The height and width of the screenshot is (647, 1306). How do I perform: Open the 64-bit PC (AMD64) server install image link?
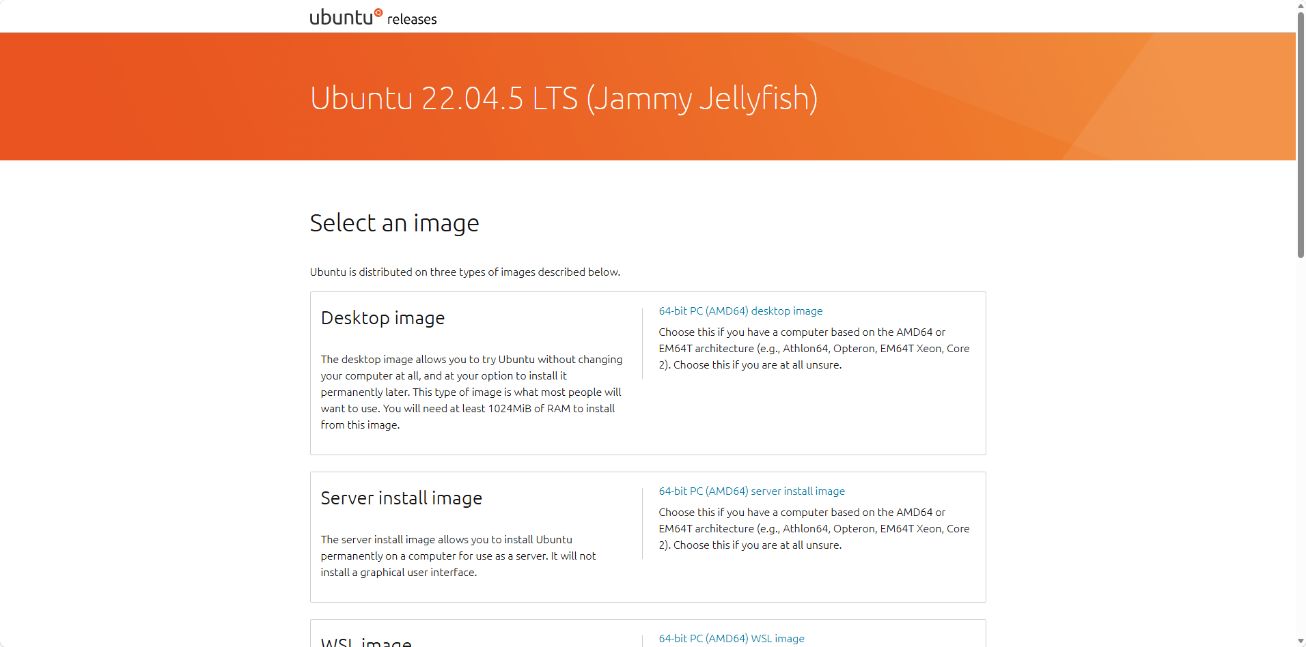751,491
